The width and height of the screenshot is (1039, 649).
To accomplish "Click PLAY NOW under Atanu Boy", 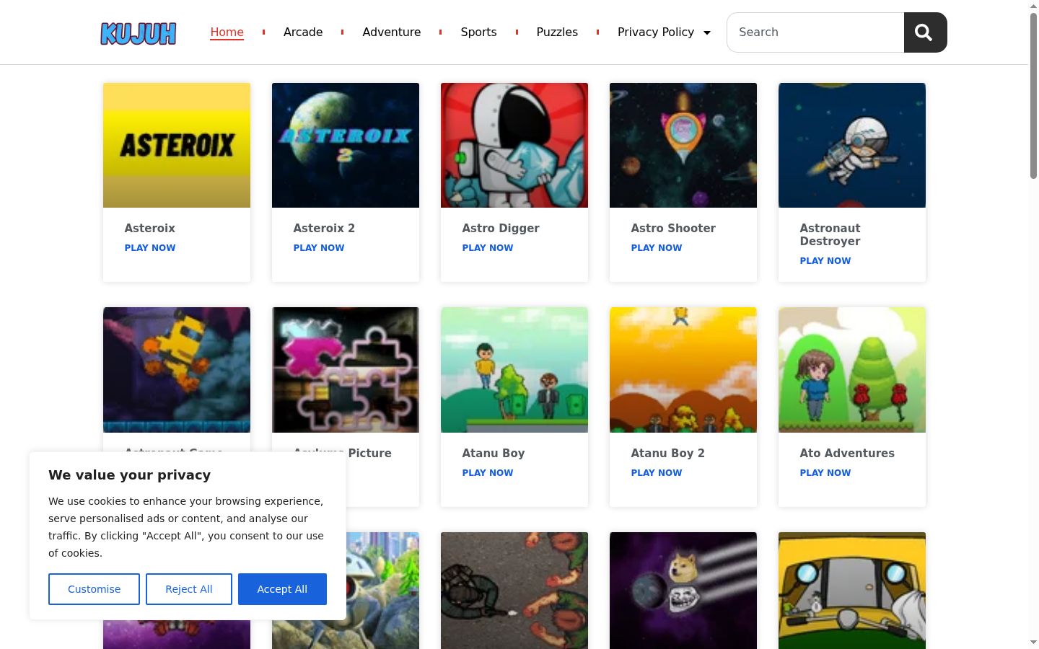I will 488,472.
